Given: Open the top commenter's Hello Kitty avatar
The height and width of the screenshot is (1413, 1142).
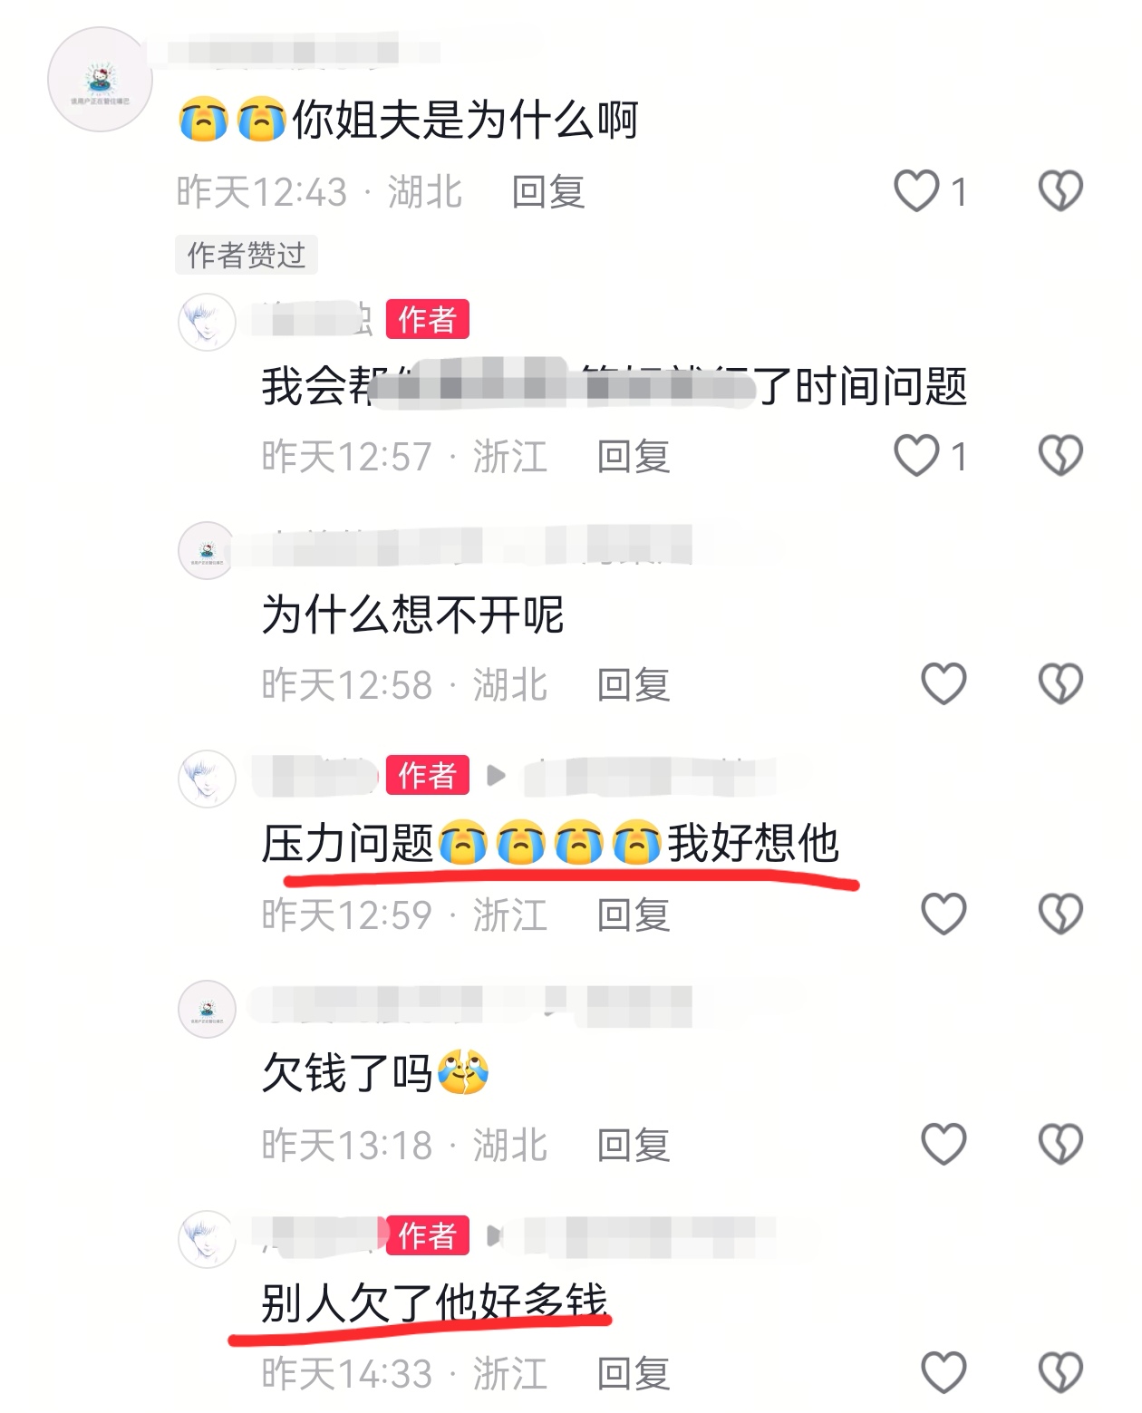Looking at the screenshot, I should (100, 80).
